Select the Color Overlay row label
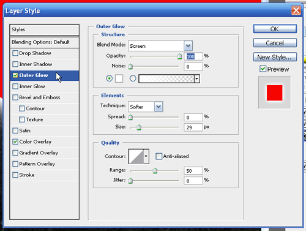This screenshot has width=306, height=231. (x=35, y=142)
